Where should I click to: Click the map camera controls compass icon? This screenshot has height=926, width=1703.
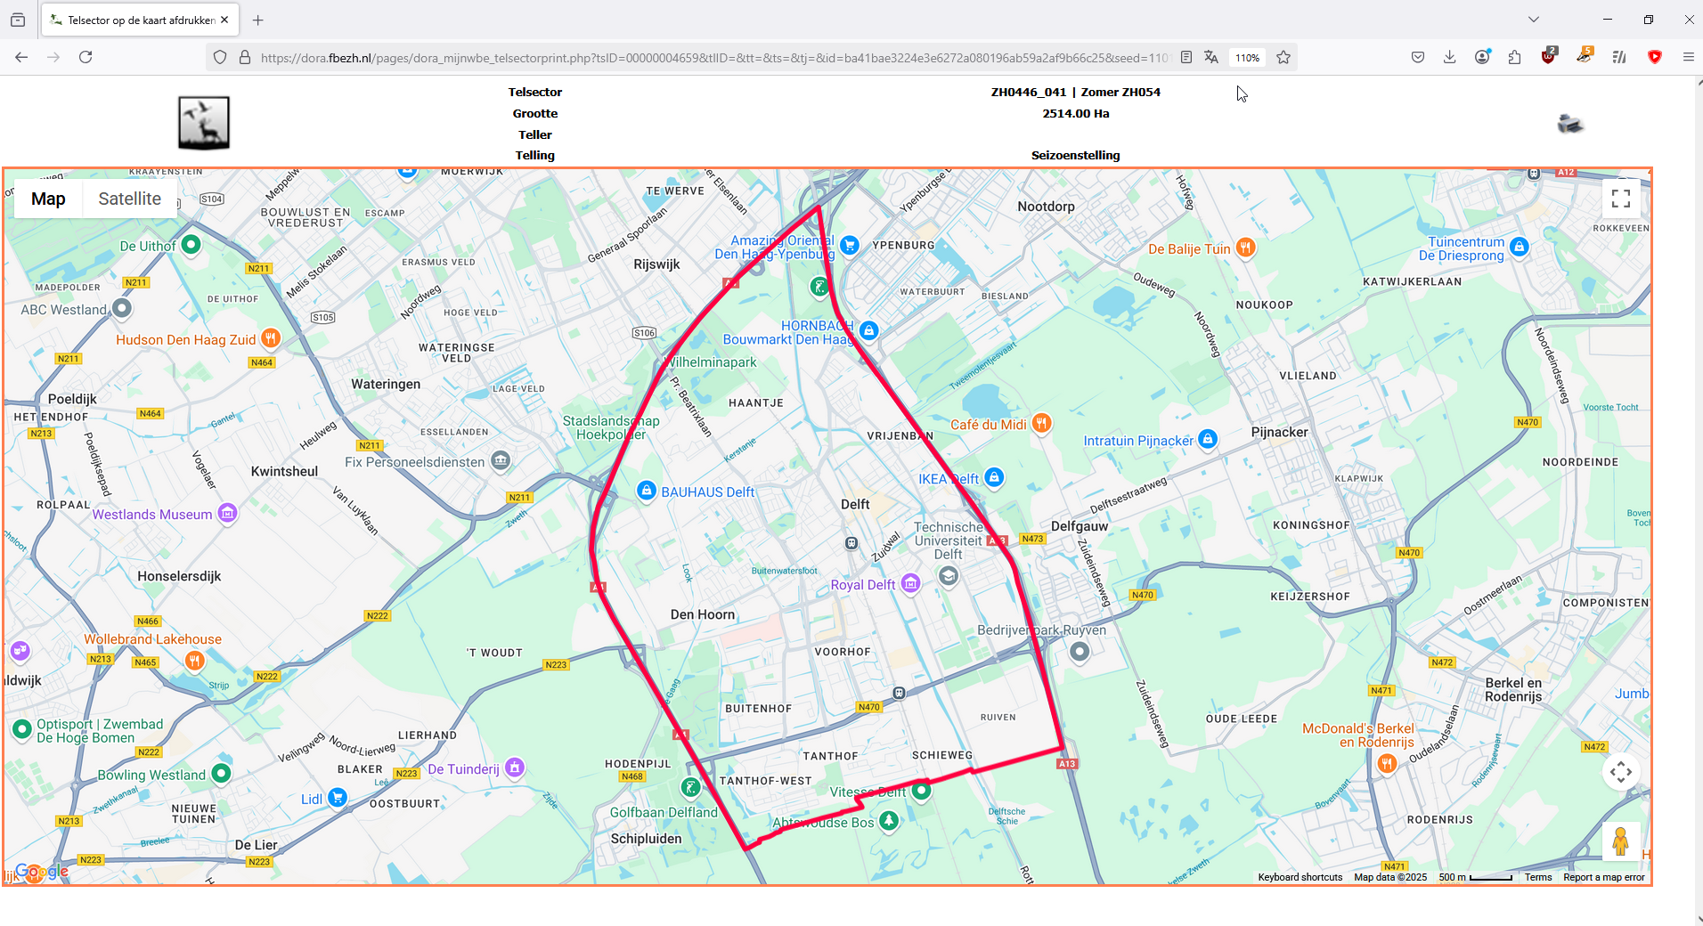pyautogui.click(x=1621, y=771)
